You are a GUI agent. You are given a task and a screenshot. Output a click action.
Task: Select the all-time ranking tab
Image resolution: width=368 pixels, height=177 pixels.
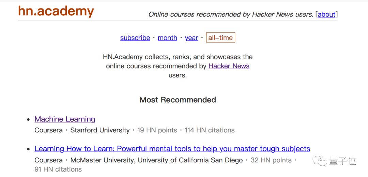(220, 38)
